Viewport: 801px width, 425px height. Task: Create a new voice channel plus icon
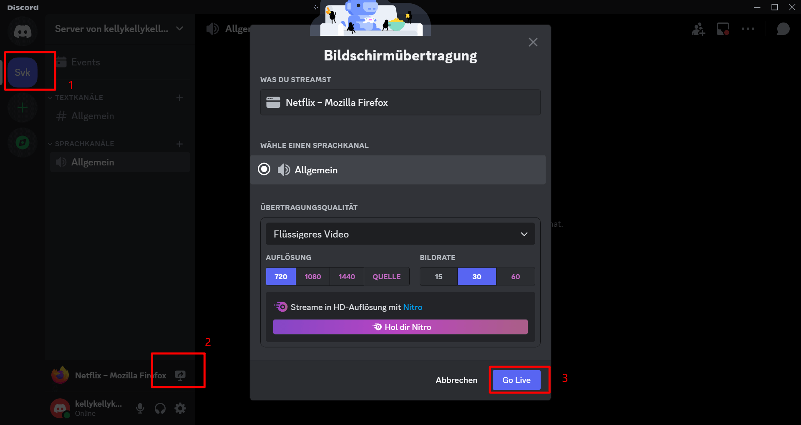click(x=179, y=144)
